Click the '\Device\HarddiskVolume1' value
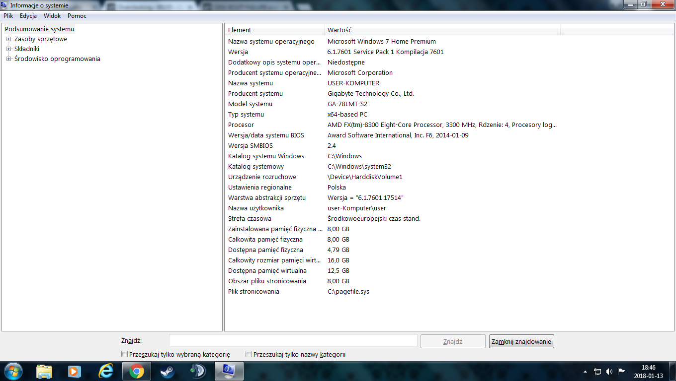Image resolution: width=676 pixels, height=381 pixels. coord(365,177)
